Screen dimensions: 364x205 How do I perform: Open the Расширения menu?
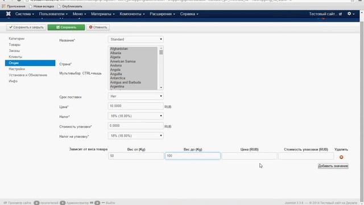point(163,14)
